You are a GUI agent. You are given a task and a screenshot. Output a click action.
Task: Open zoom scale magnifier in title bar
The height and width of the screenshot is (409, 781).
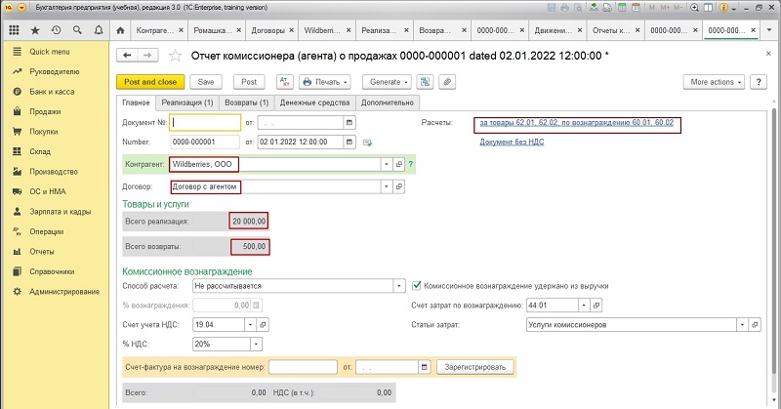coord(694,8)
